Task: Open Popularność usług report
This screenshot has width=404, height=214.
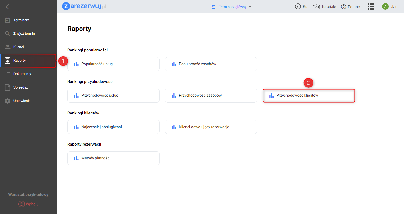Action: click(113, 64)
